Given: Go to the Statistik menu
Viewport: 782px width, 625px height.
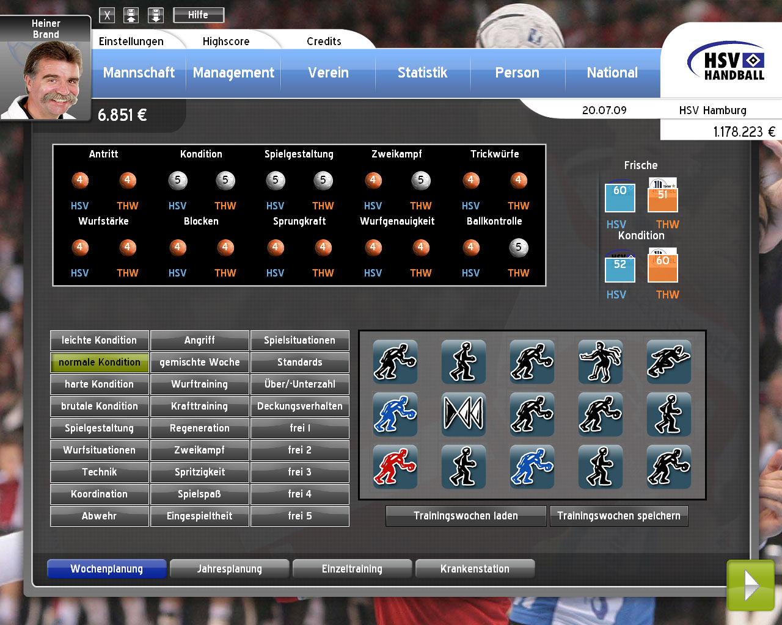Looking at the screenshot, I should [422, 73].
